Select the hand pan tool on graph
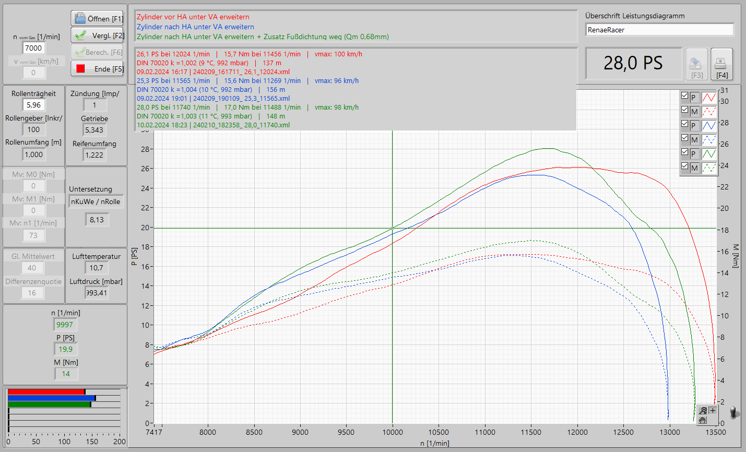 (703, 420)
